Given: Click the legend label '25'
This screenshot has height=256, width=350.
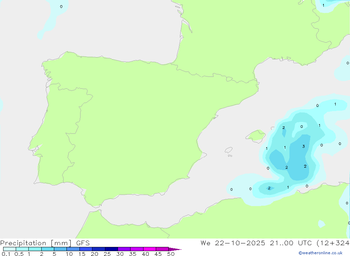Looking at the screenshot, I should pyautogui.click(x=107, y=254).
